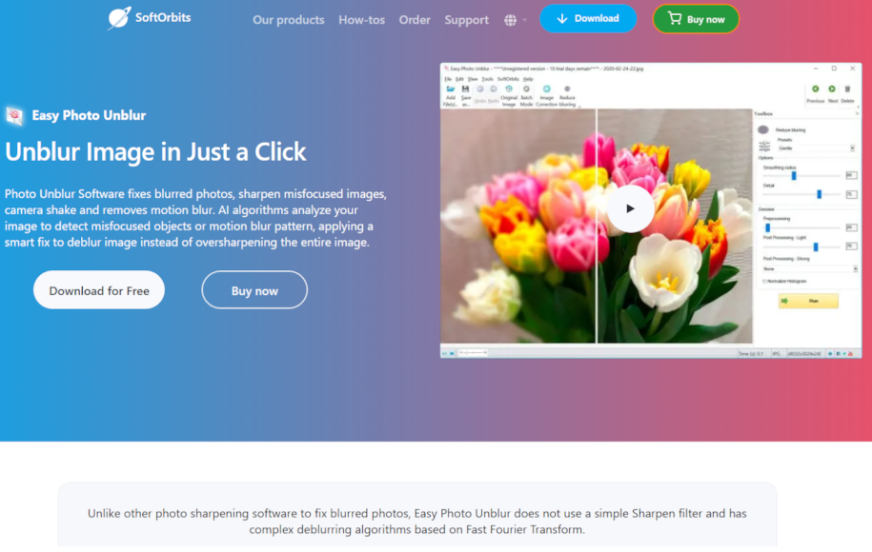Click the white Download for Free button
Viewport: 872px width, 552px height.
(x=99, y=290)
